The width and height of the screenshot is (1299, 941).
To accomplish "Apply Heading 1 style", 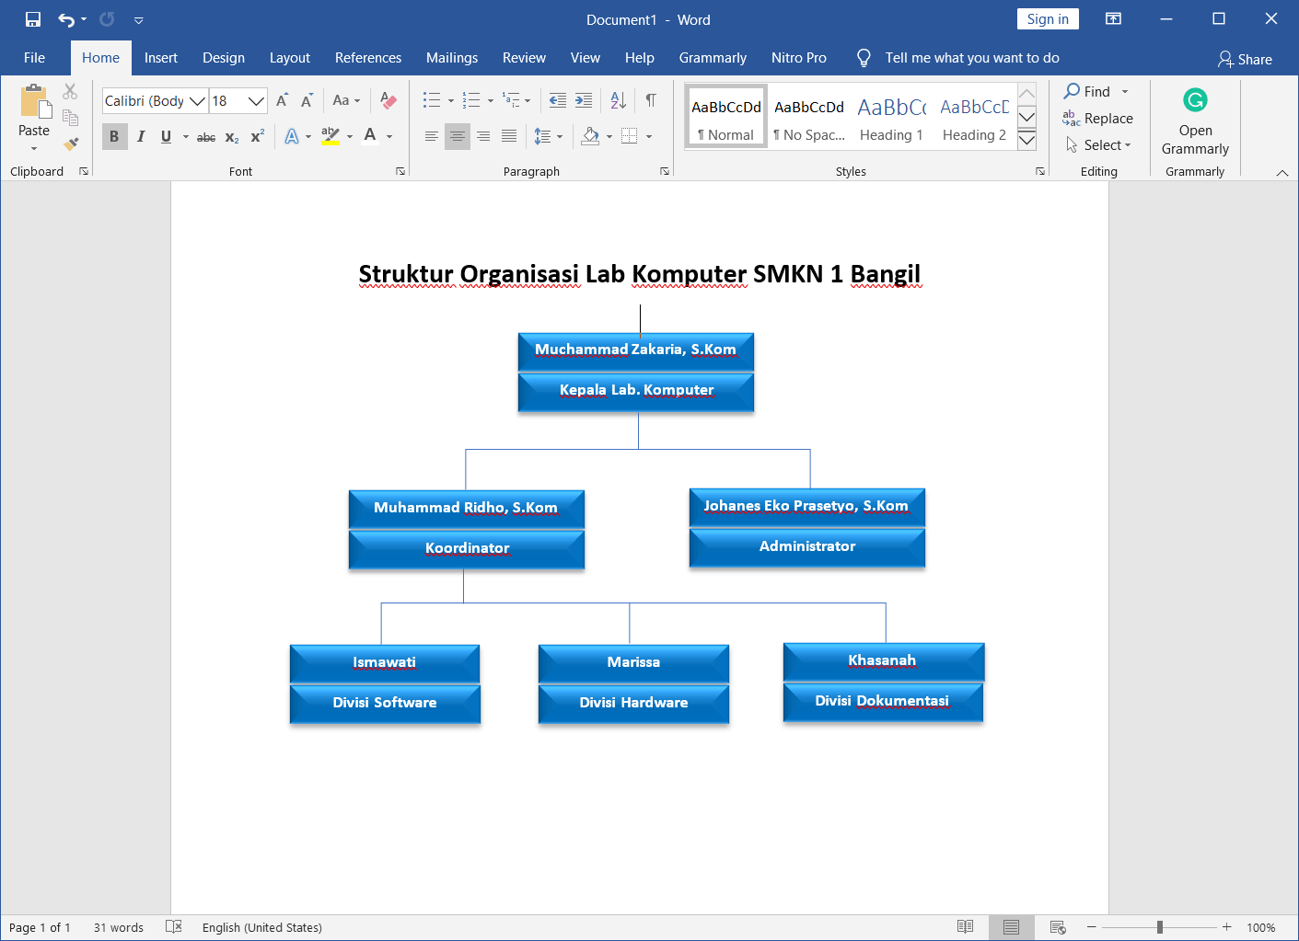I will pyautogui.click(x=891, y=116).
